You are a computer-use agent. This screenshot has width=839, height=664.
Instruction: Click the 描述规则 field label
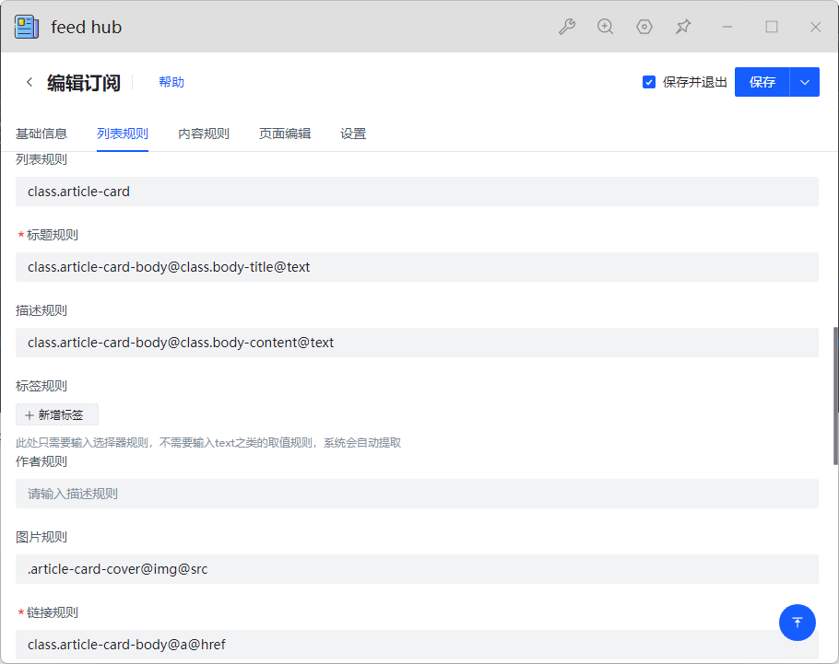click(41, 310)
